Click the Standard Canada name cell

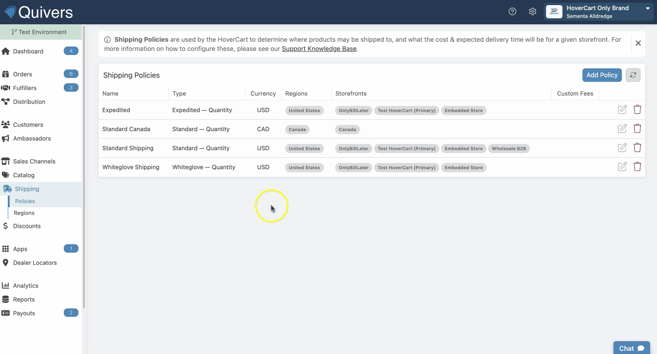coord(126,129)
